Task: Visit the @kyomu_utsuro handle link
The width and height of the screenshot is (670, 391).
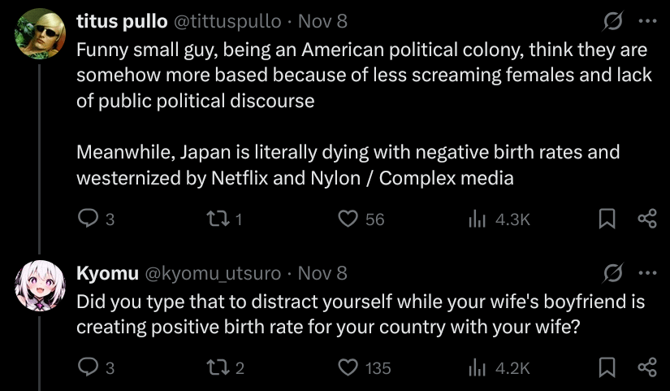Action: coord(213,272)
